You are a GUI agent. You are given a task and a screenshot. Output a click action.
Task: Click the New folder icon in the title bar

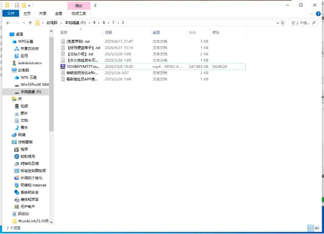click(24, 5)
